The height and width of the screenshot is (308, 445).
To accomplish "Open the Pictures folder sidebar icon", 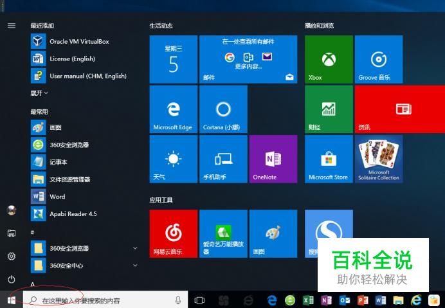I will [x=12, y=233].
